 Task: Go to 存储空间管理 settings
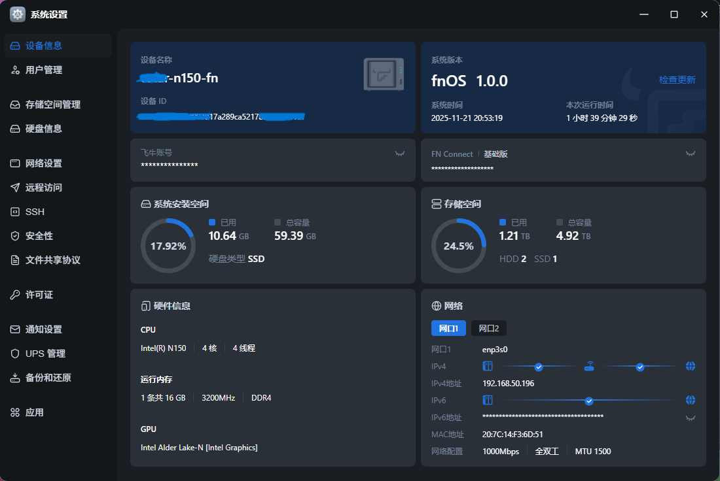pyautogui.click(x=52, y=105)
